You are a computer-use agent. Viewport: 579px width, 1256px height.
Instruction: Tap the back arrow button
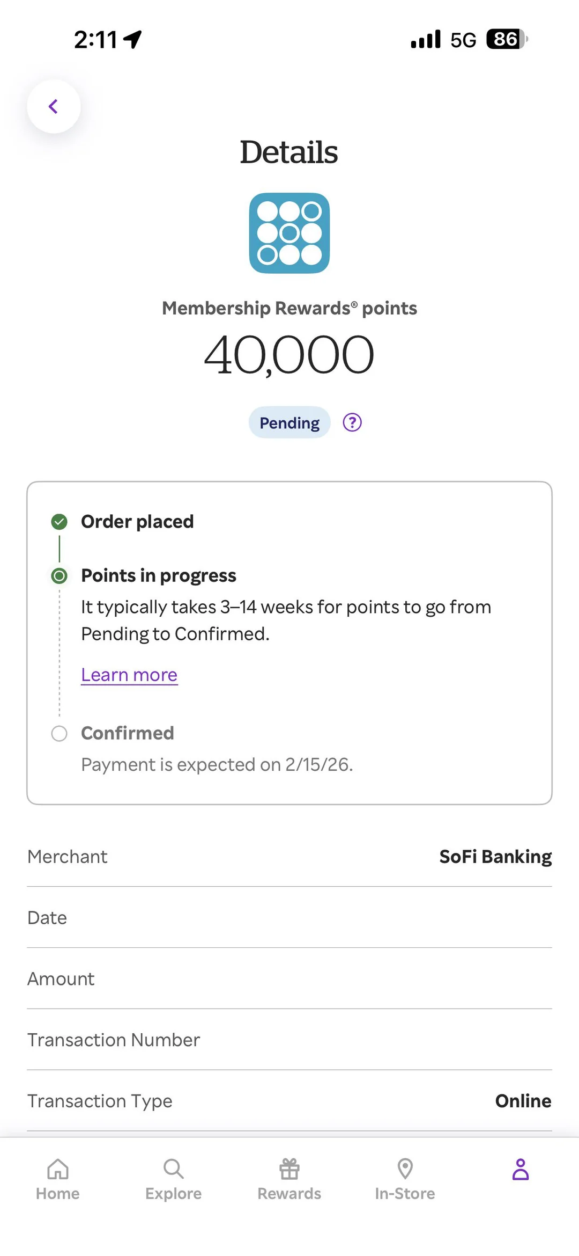(x=54, y=106)
